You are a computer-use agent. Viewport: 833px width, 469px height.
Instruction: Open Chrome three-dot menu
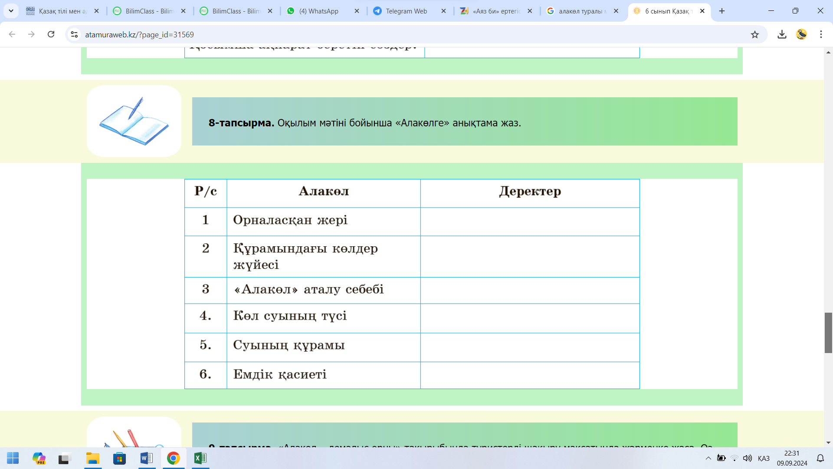pyautogui.click(x=821, y=34)
